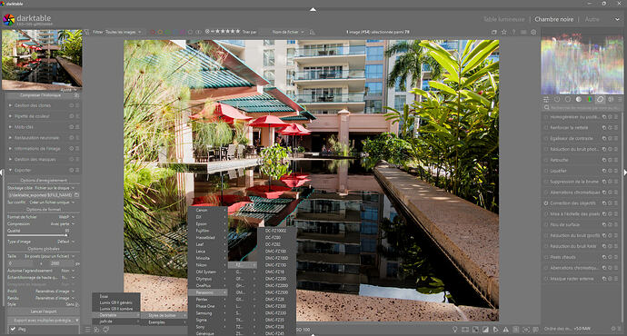Choose the DMC-FZ1000 model entry
The width and height of the screenshot is (627, 336).
pyautogui.click(x=277, y=258)
